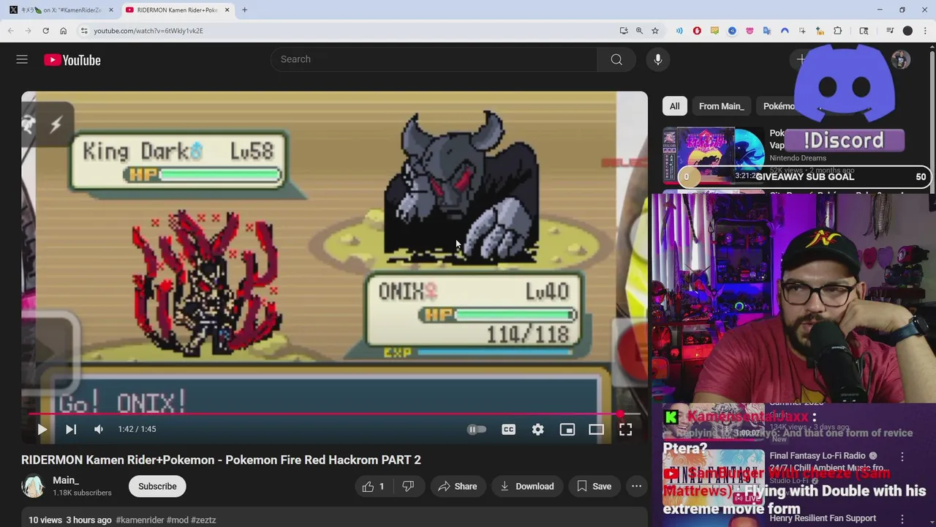Open the red shield extension icon
Screen dimensions: 936x527
(697, 31)
